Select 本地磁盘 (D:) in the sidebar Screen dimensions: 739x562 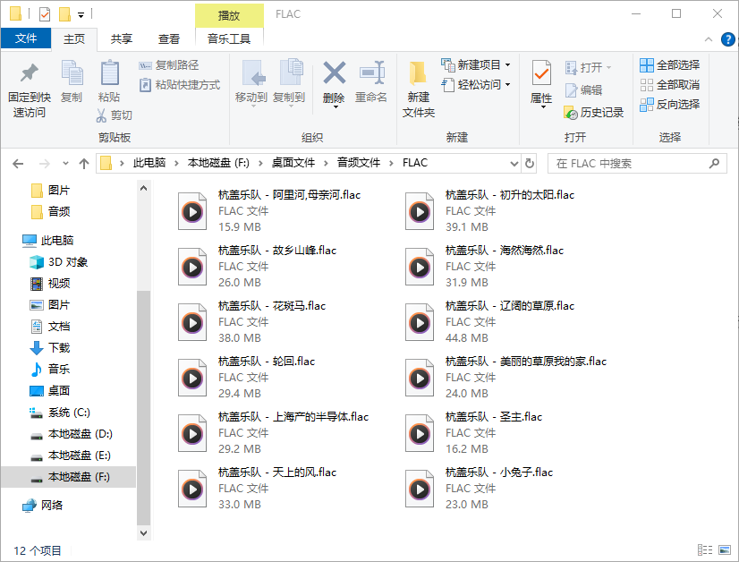[80, 433]
